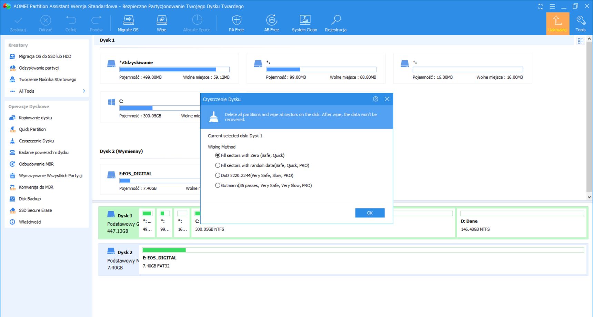Select the 16.00MB partition card
593x317 pixels.
click(x=463, y=68)
